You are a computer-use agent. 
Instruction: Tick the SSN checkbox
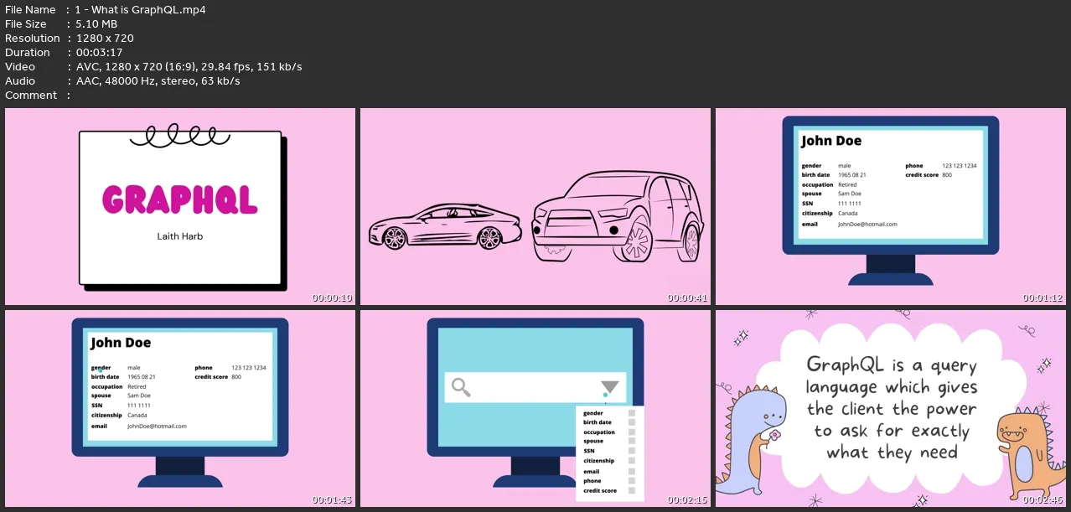[x=632, y=451]
